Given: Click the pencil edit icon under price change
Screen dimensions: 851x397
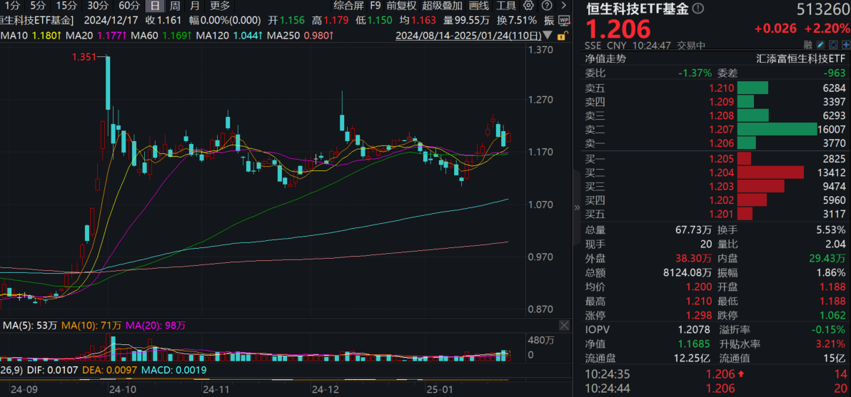Looking at the screenshot, I should [820, 45].
